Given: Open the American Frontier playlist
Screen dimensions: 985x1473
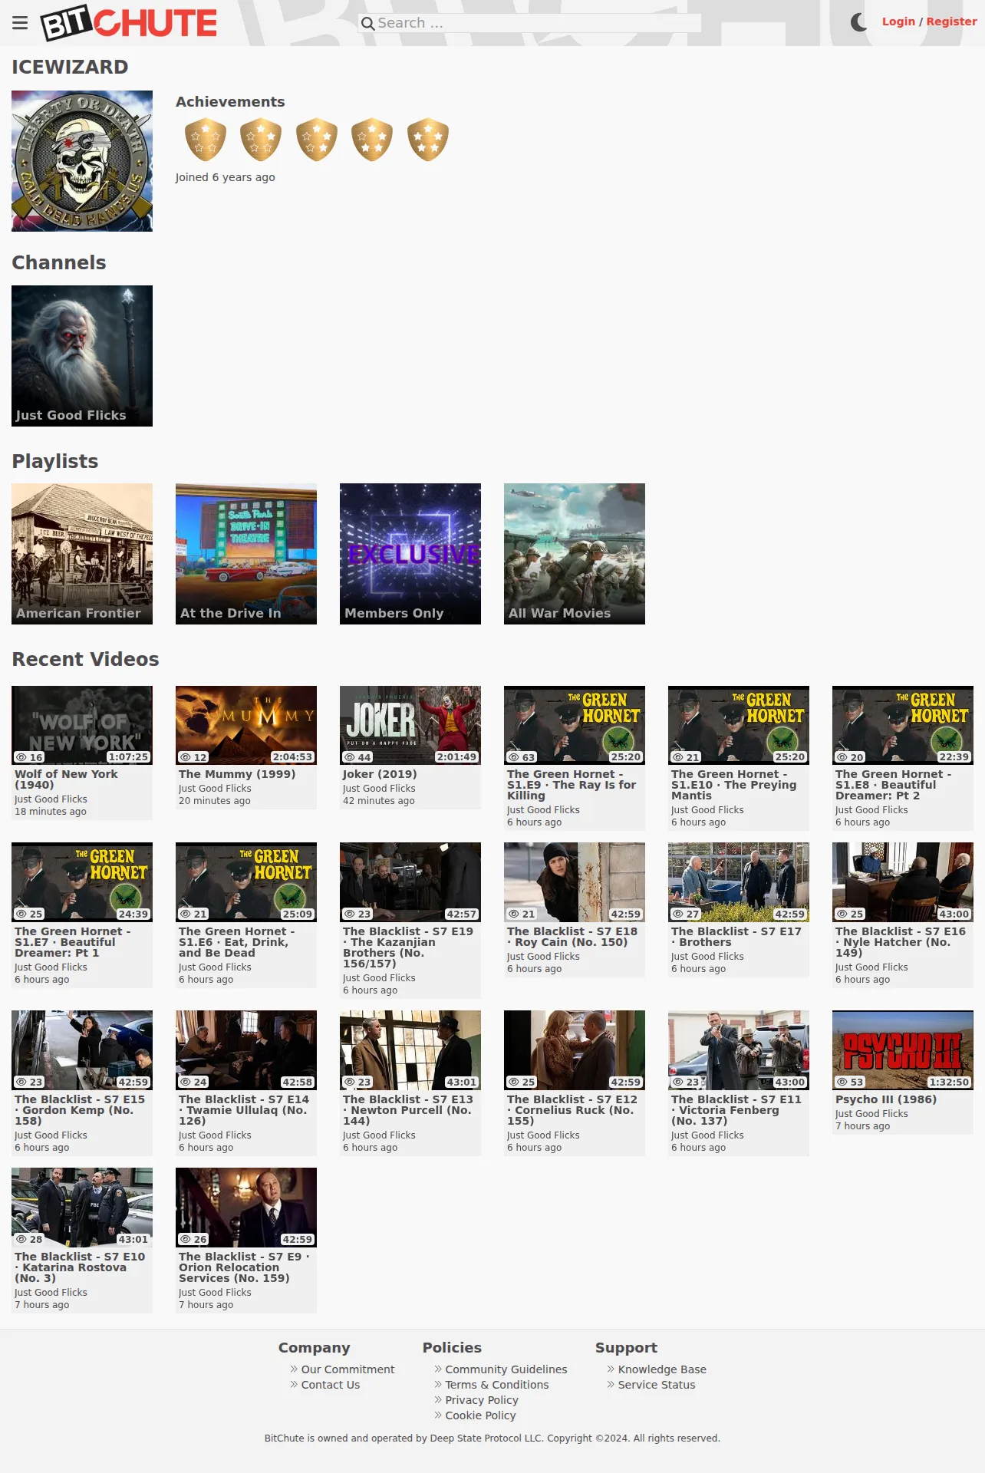Looking at the screenshot, I should click(82, 554).
